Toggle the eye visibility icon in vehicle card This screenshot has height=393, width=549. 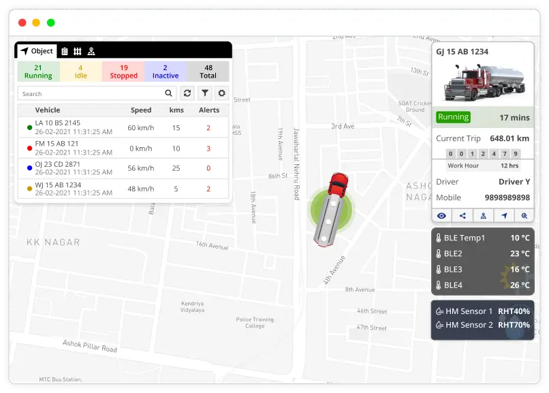tap(442, 215)
